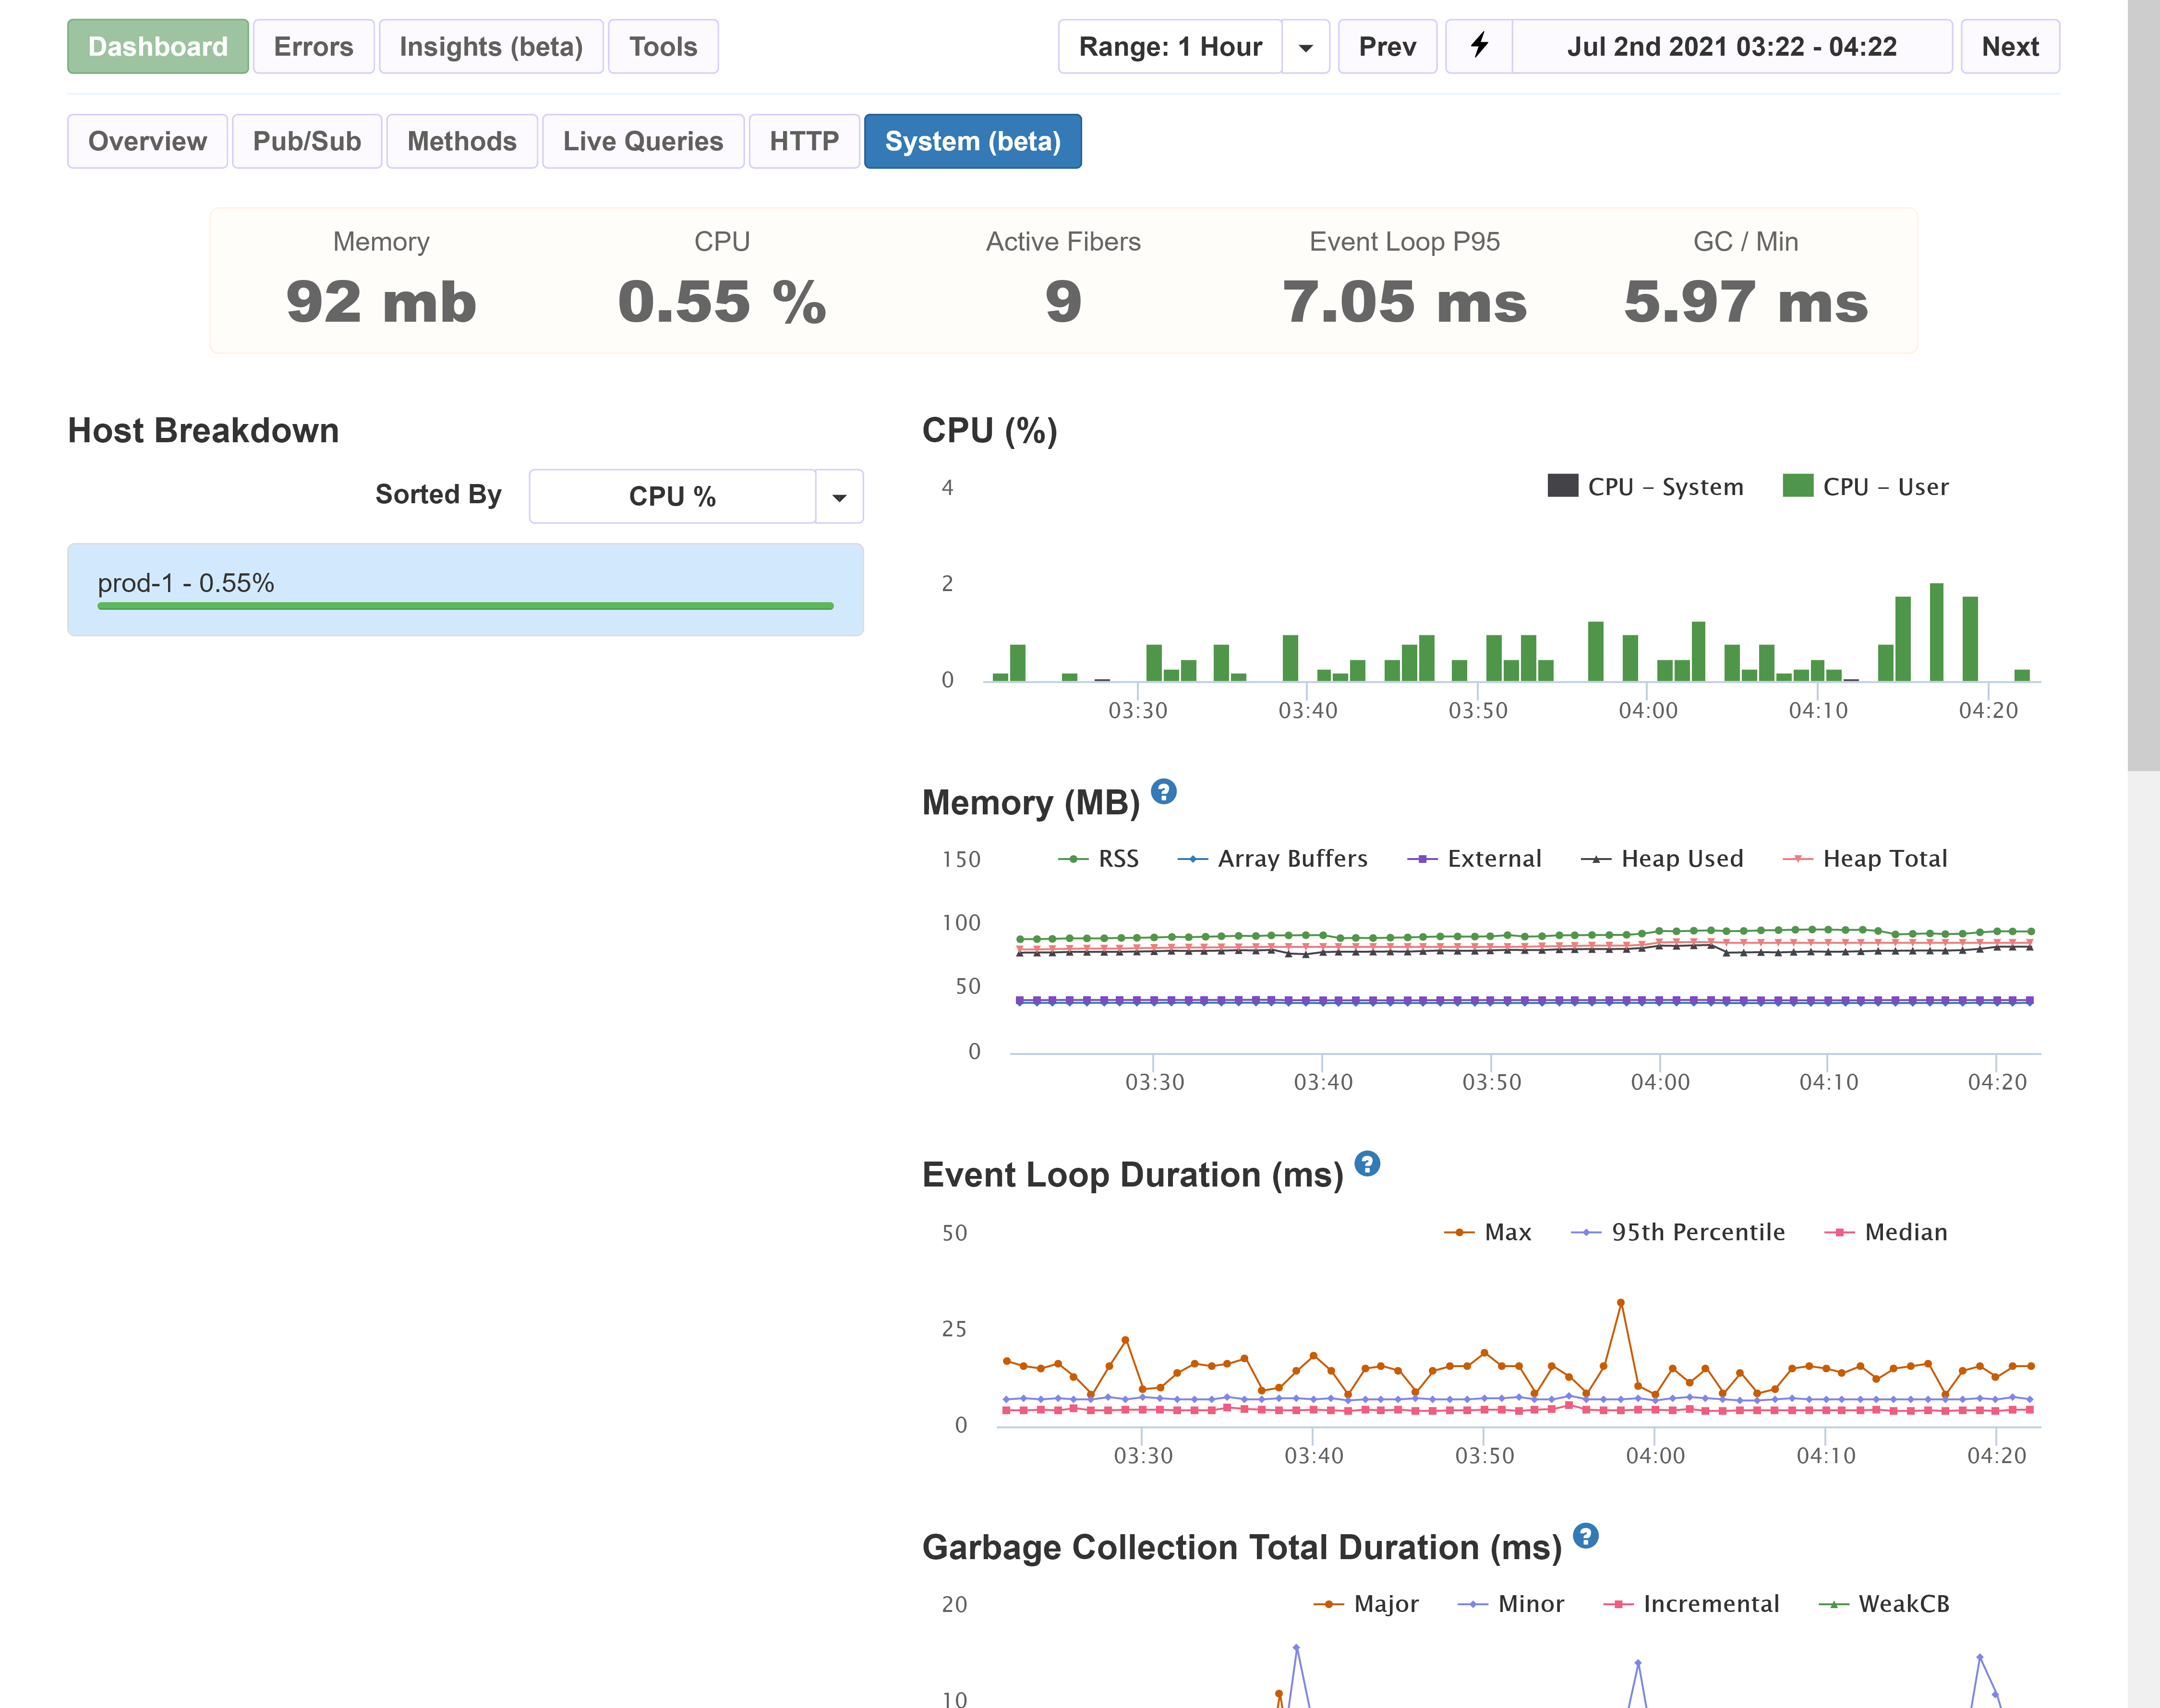Open the Garbage Collection help question icon
Screen dimensions: 2160x1708
[x=1585, y=1536]
